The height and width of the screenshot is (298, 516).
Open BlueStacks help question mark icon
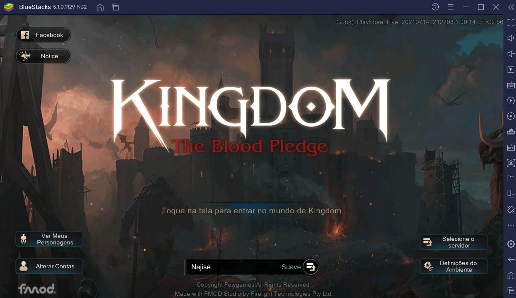(x=435, y=7)
